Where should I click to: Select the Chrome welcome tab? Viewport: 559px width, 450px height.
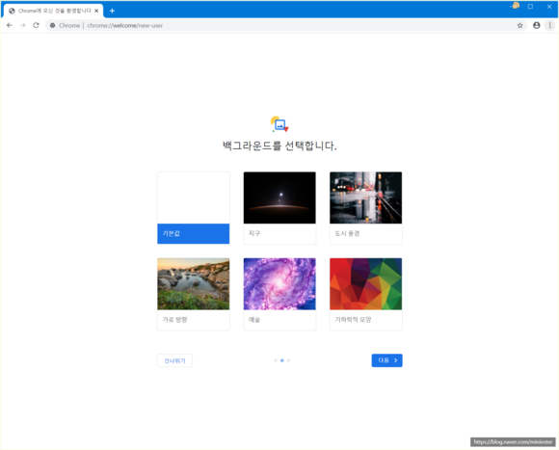click(x=53, y=11)
